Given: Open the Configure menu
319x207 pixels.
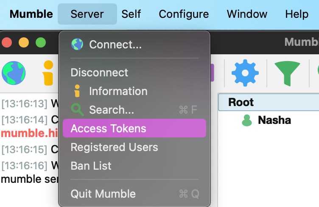Looking at the screenshot, I should tap(184, 14).
